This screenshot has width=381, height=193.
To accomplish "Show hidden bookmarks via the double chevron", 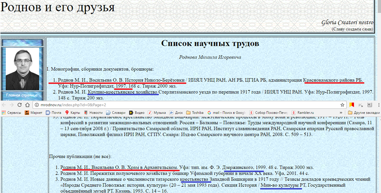I will coord(341,113).
